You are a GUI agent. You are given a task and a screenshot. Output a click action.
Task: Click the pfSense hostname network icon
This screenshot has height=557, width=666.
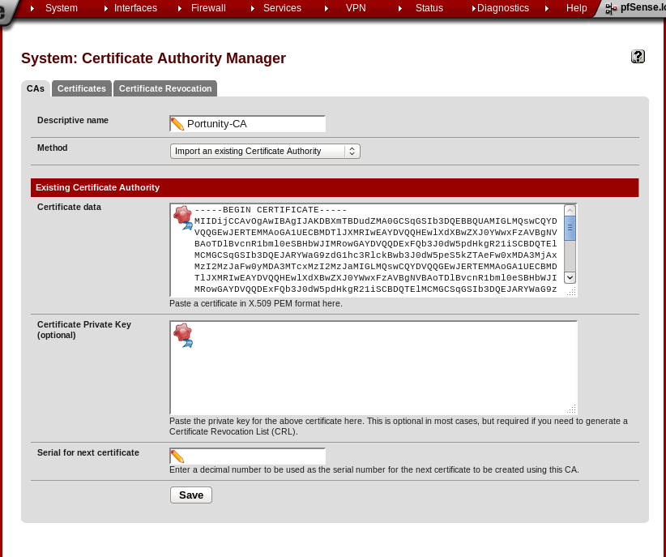click(x=612, y=8)
